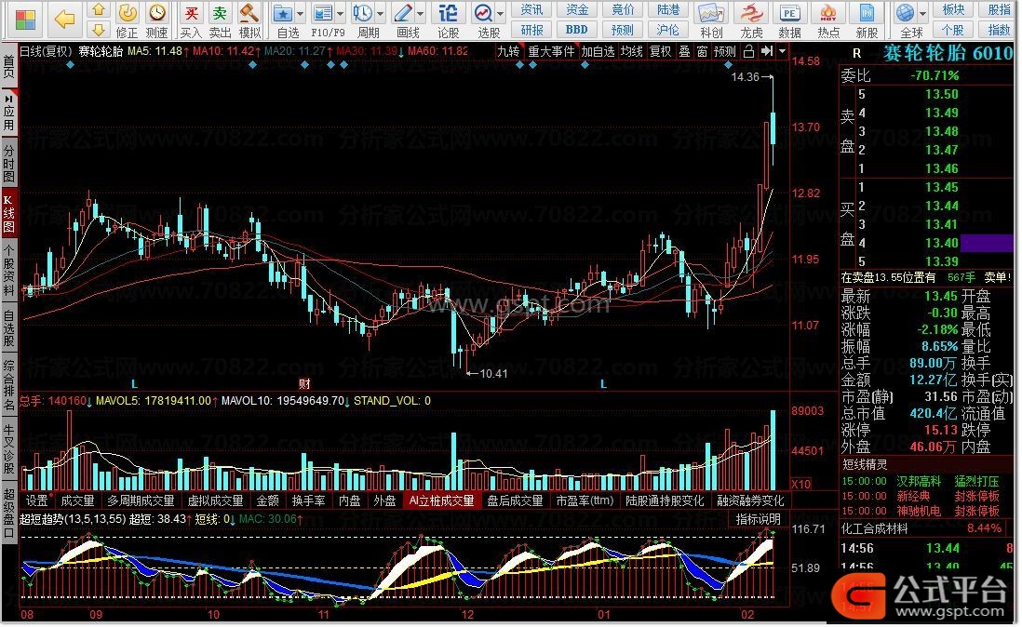
Task: Click the 测速 clock icon
Action: (157, 12)
